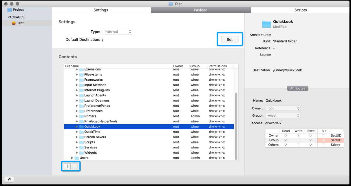Select the Test package icon in sidebar
The image size is (351, 186).
(14, 23)
